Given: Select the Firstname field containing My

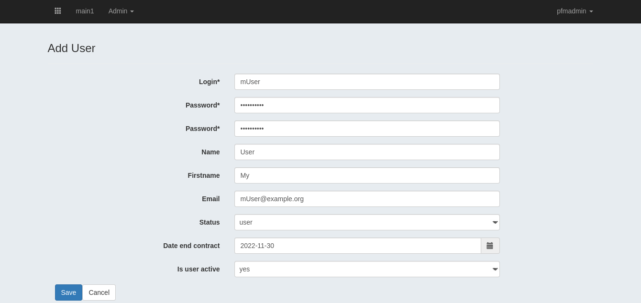Looking at the screenshot, I should point(367,175).
